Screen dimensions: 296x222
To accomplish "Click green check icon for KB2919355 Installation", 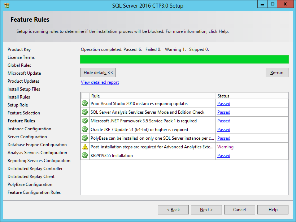I will 85,156.
